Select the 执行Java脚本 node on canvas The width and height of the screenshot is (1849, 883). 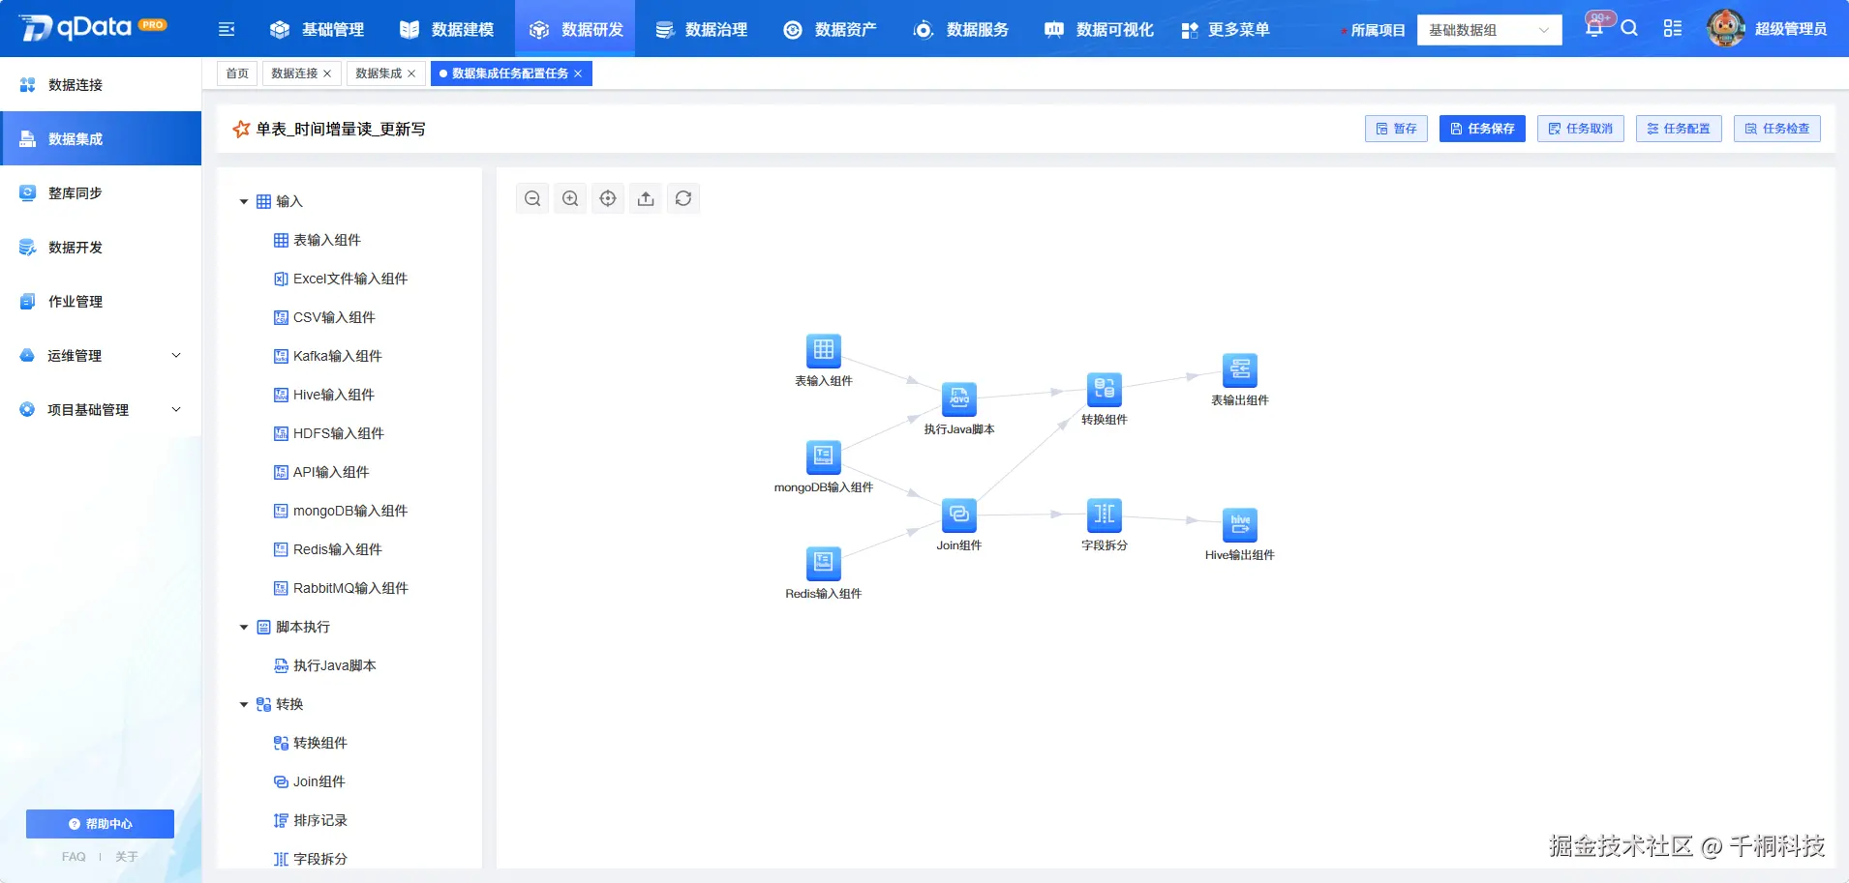tap(959, 398)
